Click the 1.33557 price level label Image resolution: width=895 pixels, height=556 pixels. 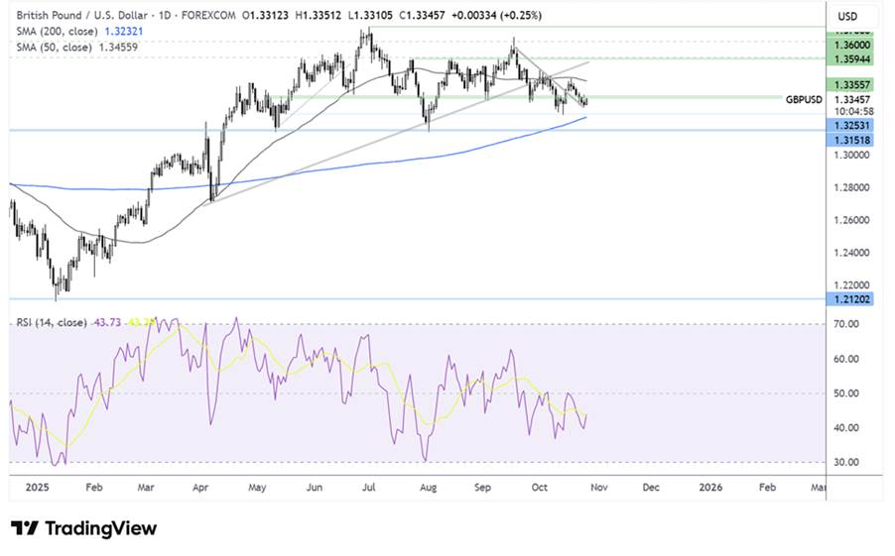tap(851, 85)
